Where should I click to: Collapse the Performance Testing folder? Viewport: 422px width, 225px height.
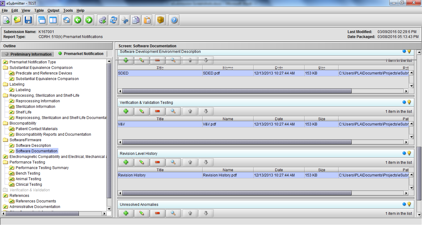point(5,162)
